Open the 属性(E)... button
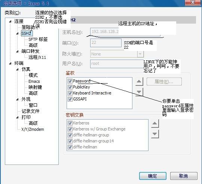The height and width of the screenshot is (184, 202). (164, 82)
